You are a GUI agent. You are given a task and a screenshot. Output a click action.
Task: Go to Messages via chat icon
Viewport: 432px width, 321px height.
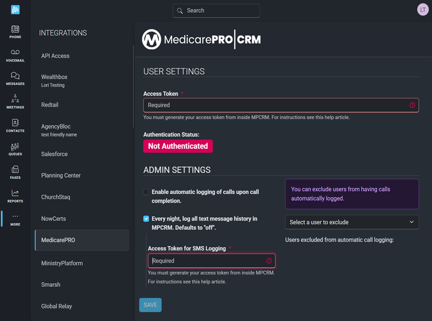point(15,76)
